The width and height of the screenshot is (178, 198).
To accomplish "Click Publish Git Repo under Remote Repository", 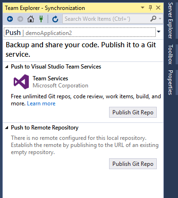I will 133,164.
